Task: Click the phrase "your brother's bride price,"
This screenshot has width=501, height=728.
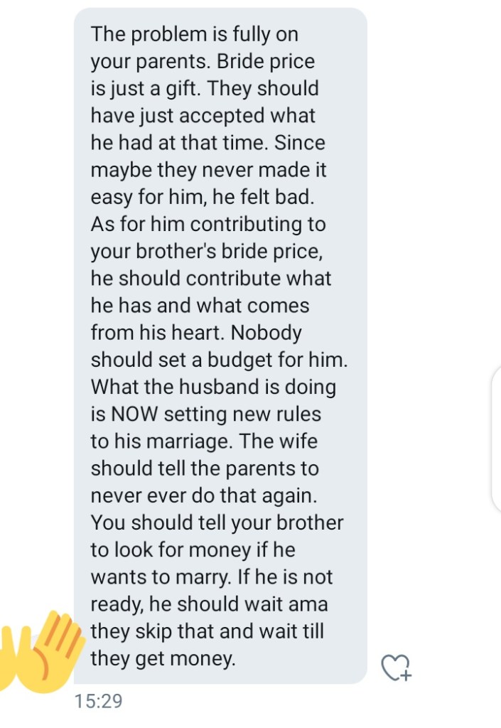Action: pyautogui.click(x=206, y=252)
